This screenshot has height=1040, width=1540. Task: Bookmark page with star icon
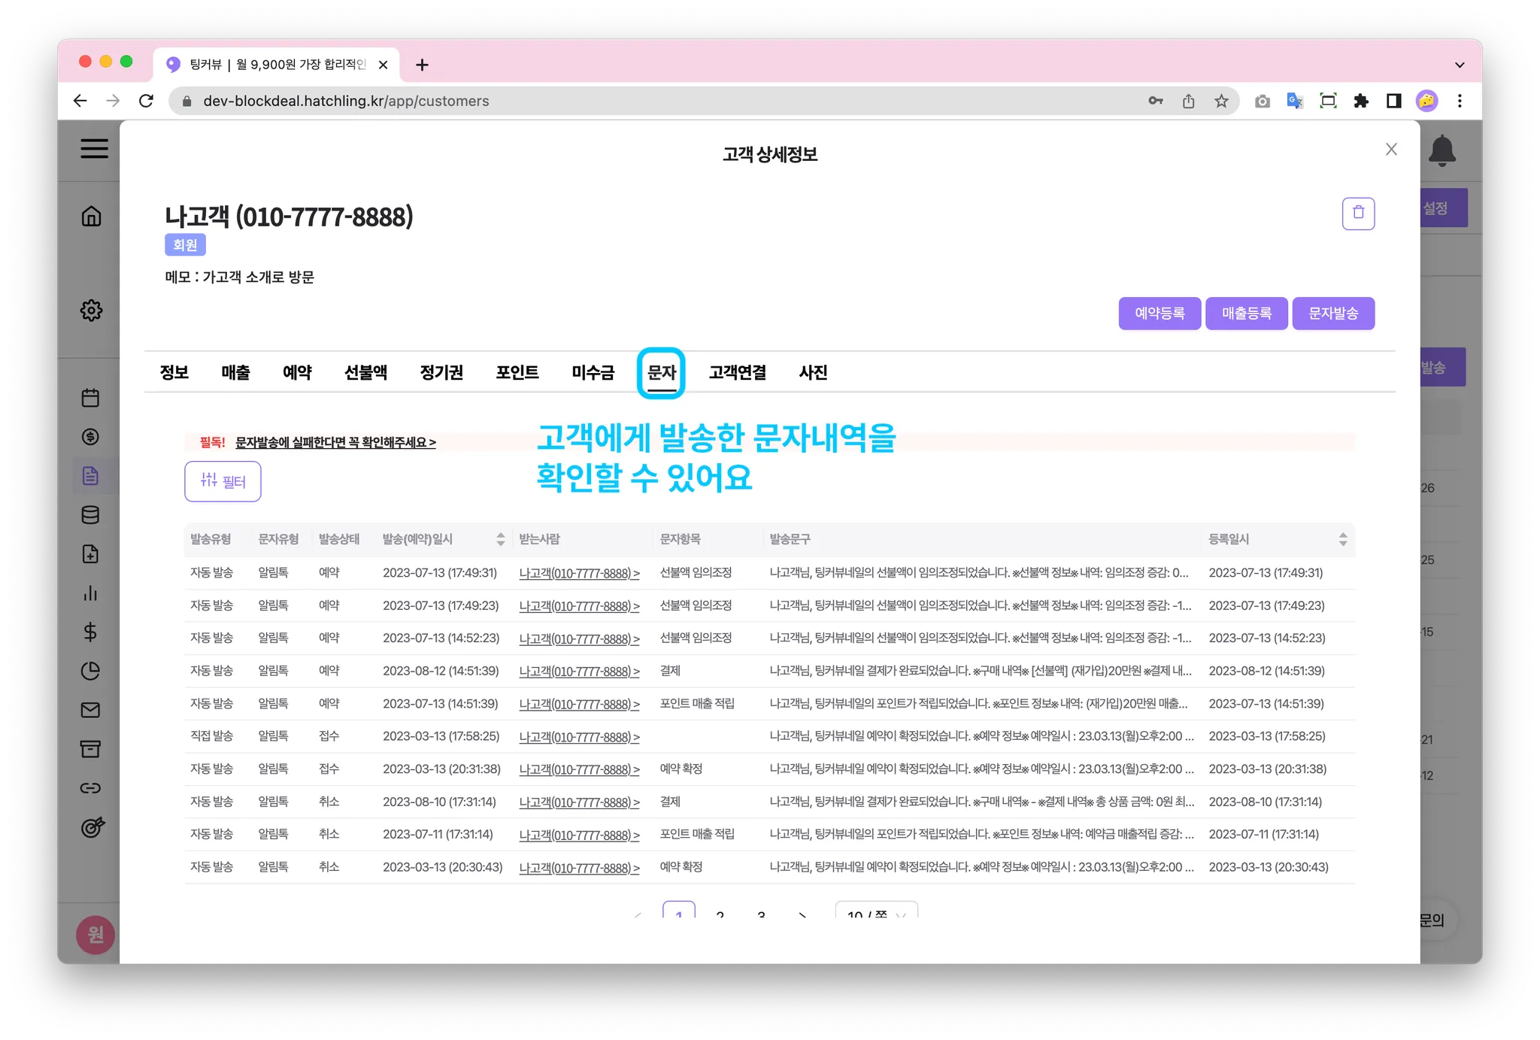click(1221, 101)
